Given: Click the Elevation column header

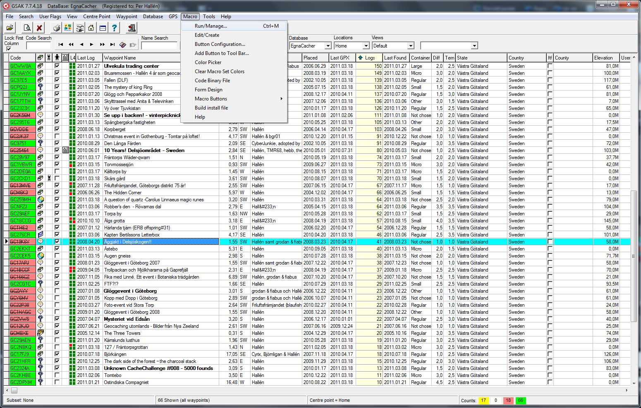Looking at the screenshot, I should pos(603,58).
